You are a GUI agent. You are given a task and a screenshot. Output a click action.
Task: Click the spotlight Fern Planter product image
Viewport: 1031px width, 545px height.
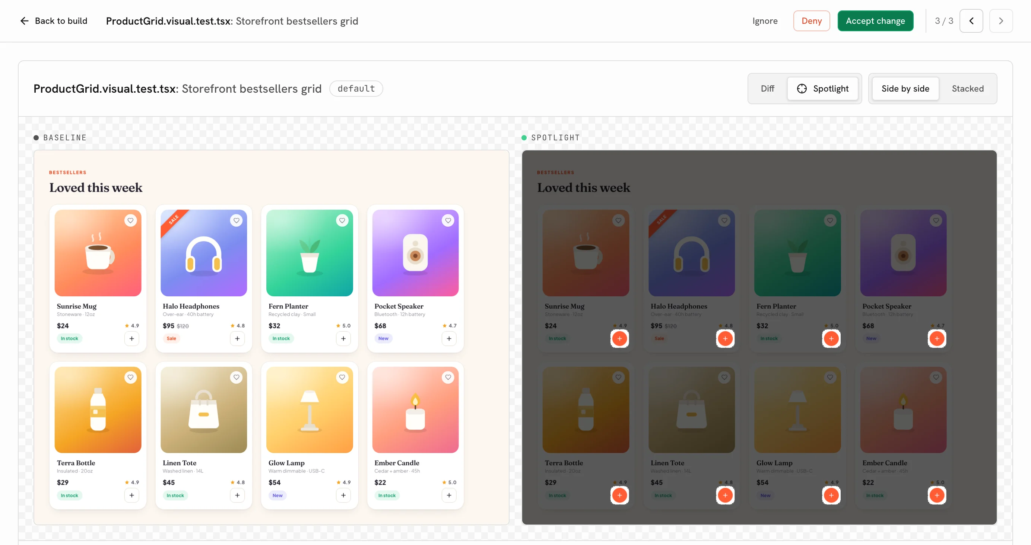pyautogui.click(x=797, y=253)
